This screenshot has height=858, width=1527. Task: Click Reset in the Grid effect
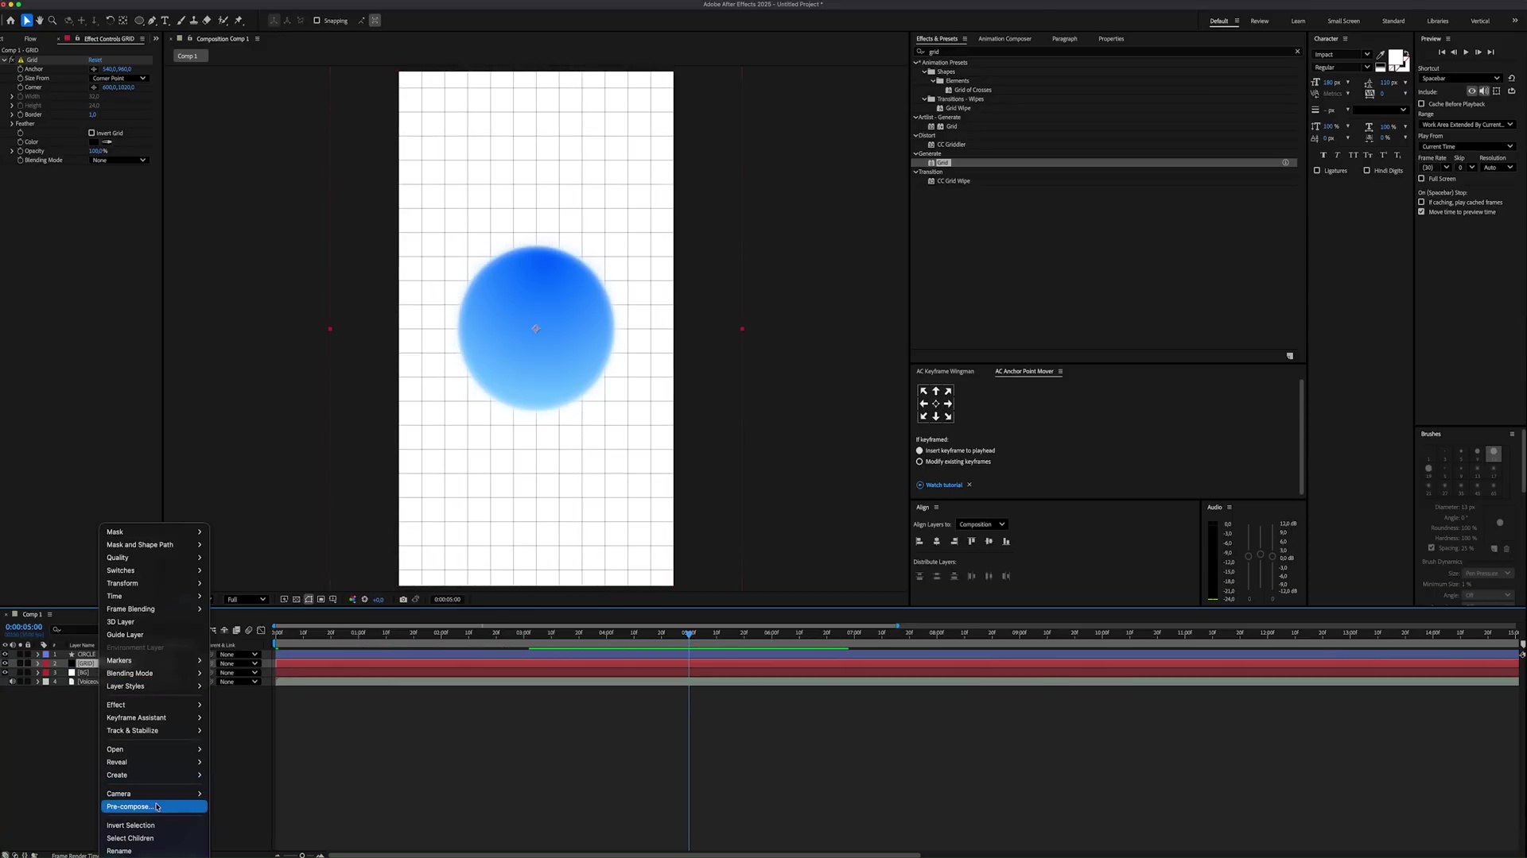click(x=95, y=60)
